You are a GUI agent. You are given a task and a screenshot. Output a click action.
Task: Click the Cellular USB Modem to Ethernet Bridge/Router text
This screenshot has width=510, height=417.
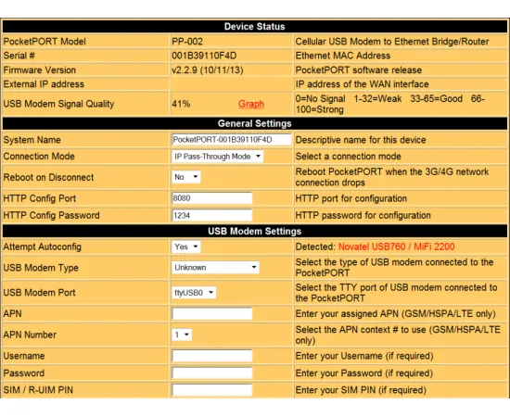click(x=392, y=42)
